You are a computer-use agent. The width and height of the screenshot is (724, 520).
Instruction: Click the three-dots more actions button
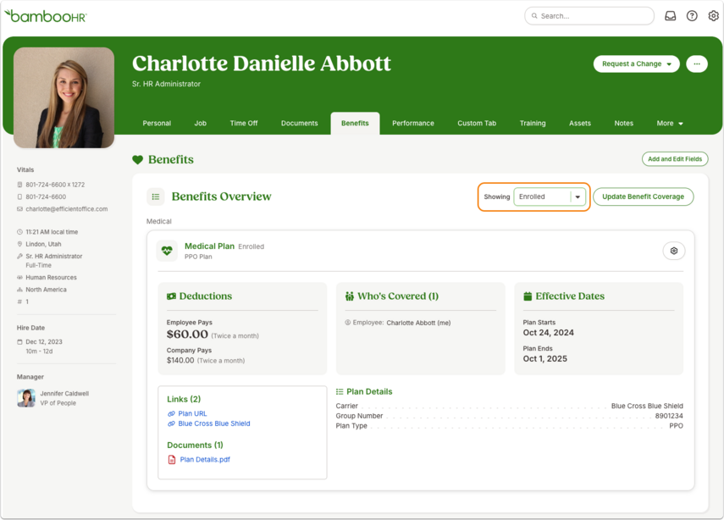(x=697, y=64)
